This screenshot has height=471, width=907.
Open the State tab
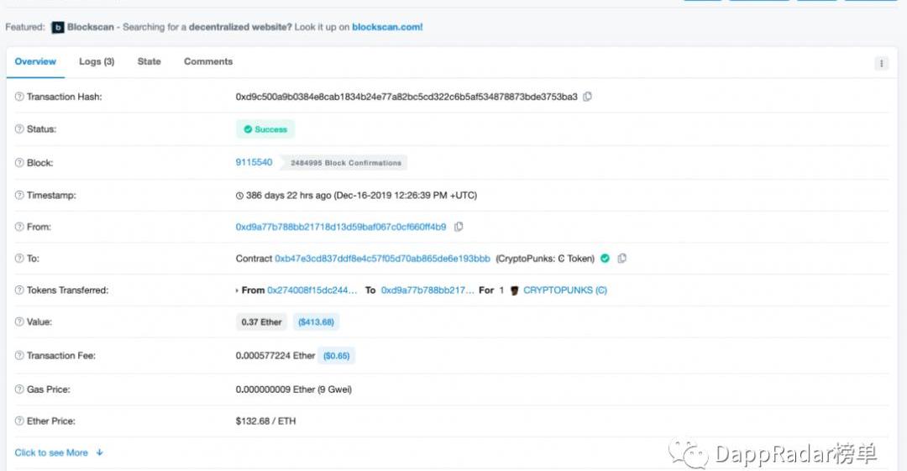(x=149, y=61)
